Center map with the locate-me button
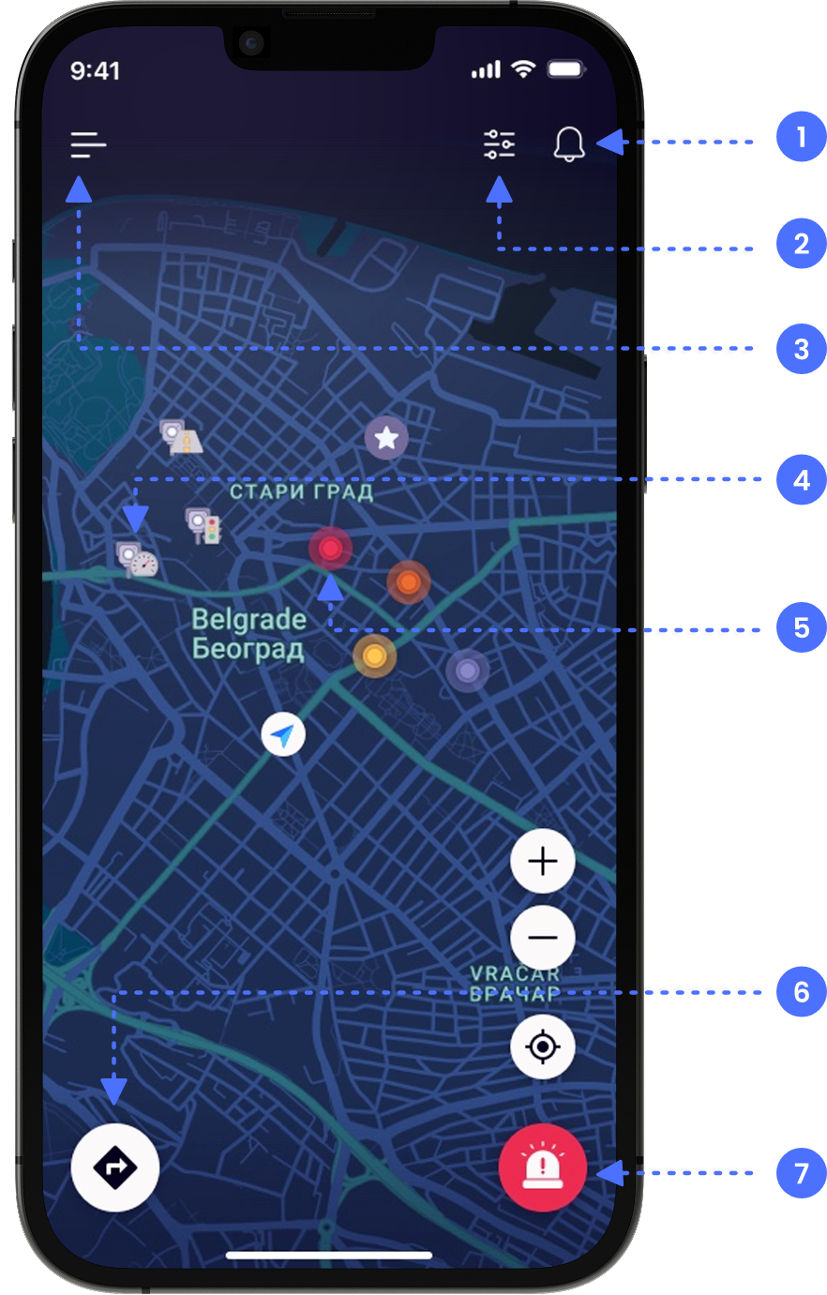This screenshot has width=827, height=1295. (x=542, y=1047)
